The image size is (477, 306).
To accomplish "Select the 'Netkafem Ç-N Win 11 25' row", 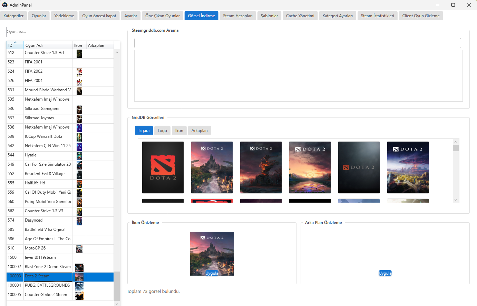I will [60, 146].
